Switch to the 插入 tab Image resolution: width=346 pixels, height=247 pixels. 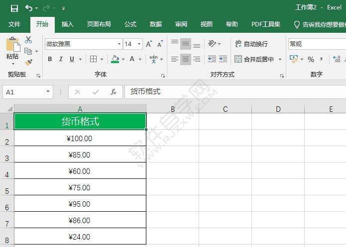[x=67, y=24]
